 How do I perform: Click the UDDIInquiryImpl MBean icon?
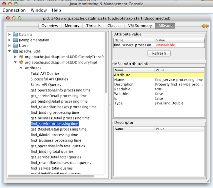(x=21, y=62)
